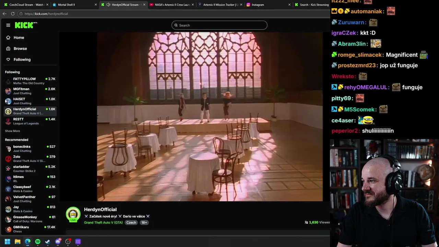Switch to Search - Kick Streaming tab
439x247 pixels.
point(311,5)
